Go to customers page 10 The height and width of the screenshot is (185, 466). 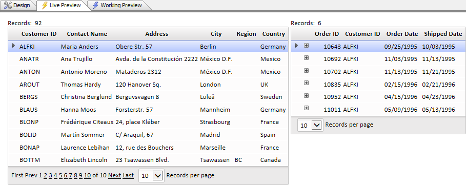tap(87, 175)
